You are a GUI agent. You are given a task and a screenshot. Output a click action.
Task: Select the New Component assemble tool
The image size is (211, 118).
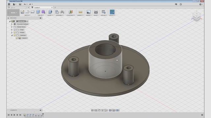[57, 12]
